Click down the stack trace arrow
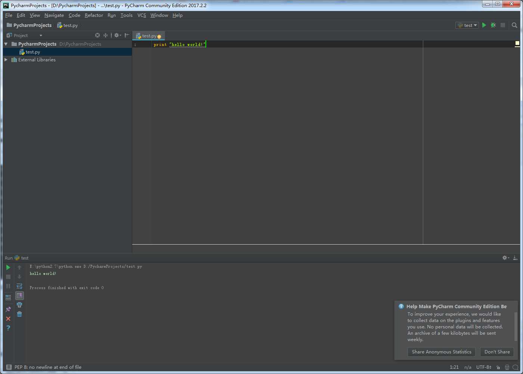The width and height of the screenshot is (523, 374). click(19, 277)
